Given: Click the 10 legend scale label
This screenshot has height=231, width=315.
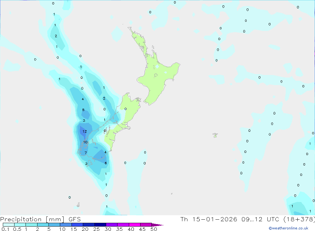Looking at the screenshot, I should pyautogui.click(x=62, y=229).
